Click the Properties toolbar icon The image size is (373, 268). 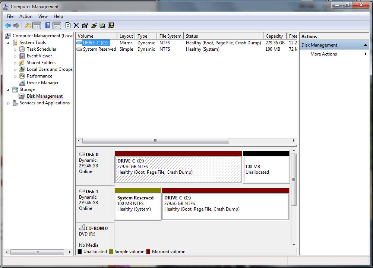tap(85, 25)
